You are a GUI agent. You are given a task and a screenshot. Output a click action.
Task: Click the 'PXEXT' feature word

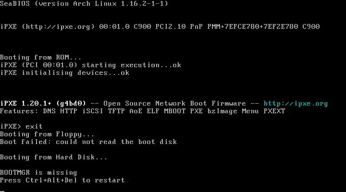click(x=274, y=111)
